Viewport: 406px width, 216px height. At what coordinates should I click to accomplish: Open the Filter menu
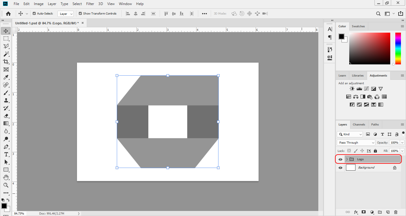coord(90,4)
